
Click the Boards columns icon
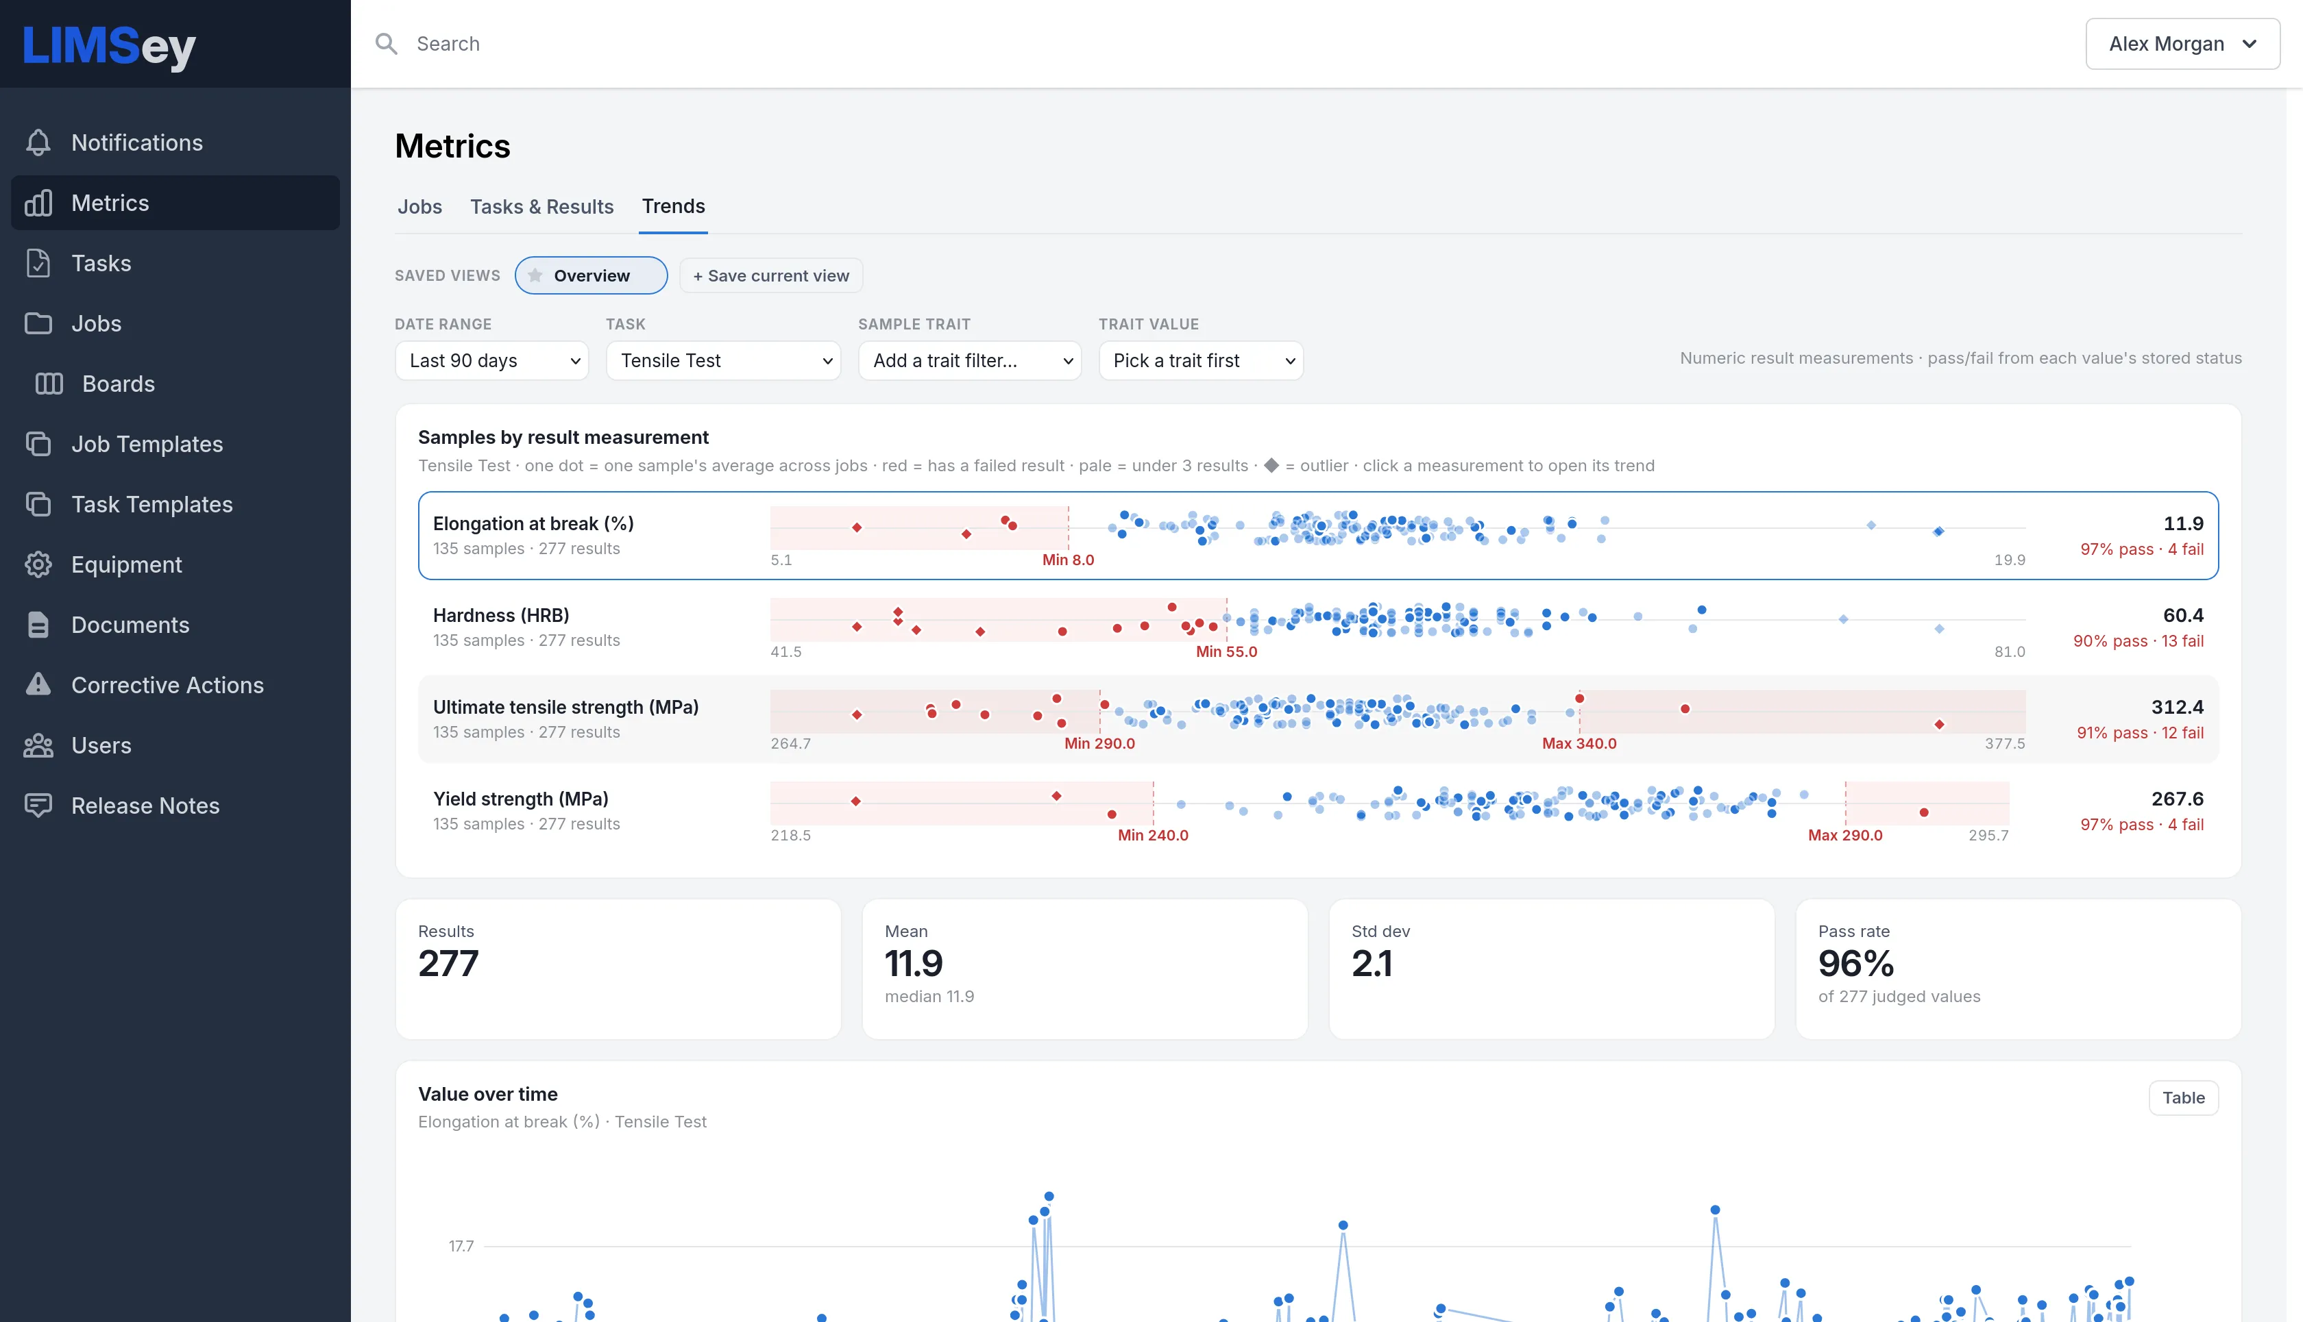[49, 384]
